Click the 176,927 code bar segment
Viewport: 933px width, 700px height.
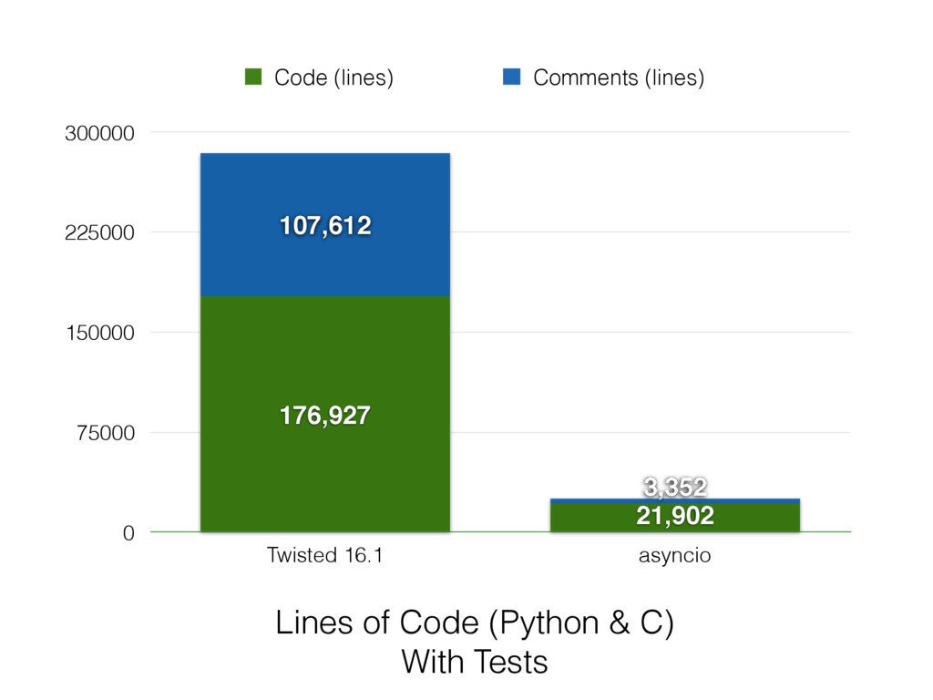(x=325, y=415)
